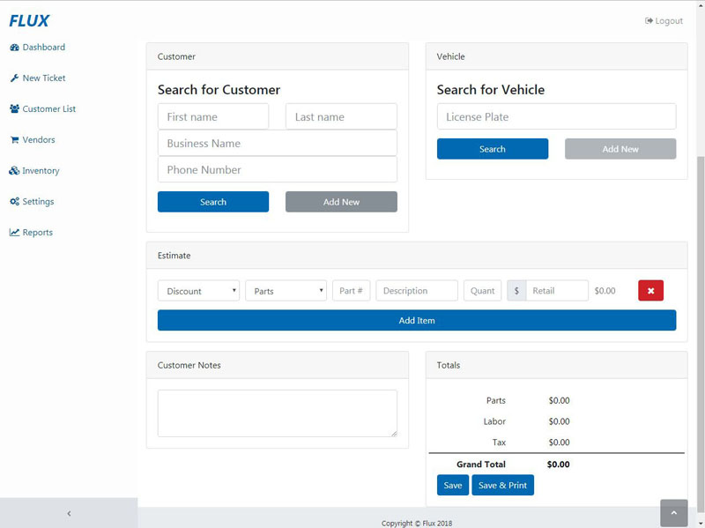The image size is (705, 528).
Task: Delete estimate row with red X button
Action: click(x=650, y=291)
